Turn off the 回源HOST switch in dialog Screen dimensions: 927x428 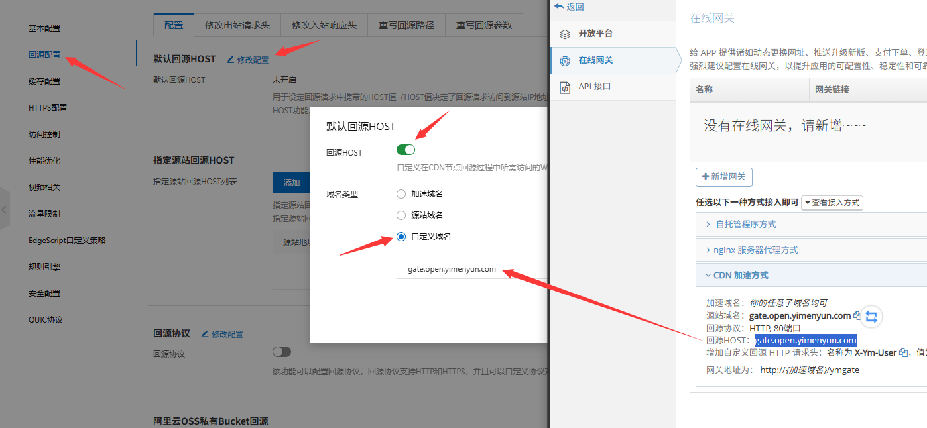(x=406, y=150)
